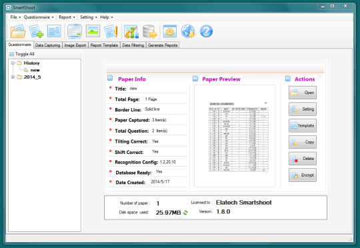Click the Yes value beside Database Ready
This screenshot has width=360, height=248.
159,171
